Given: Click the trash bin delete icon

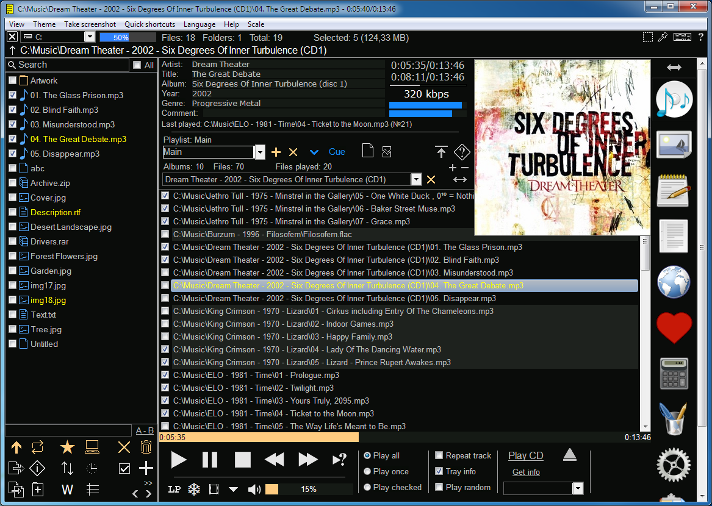Looking at the screenshot, I should click(146, 447).
